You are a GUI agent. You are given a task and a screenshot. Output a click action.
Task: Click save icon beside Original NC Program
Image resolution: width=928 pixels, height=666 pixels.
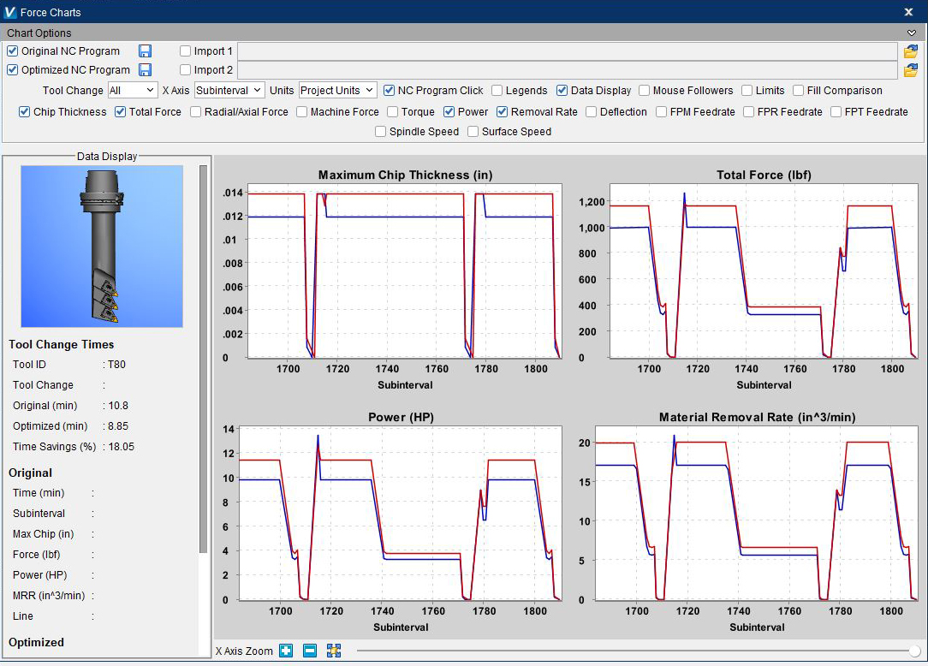tap(146, 51)
